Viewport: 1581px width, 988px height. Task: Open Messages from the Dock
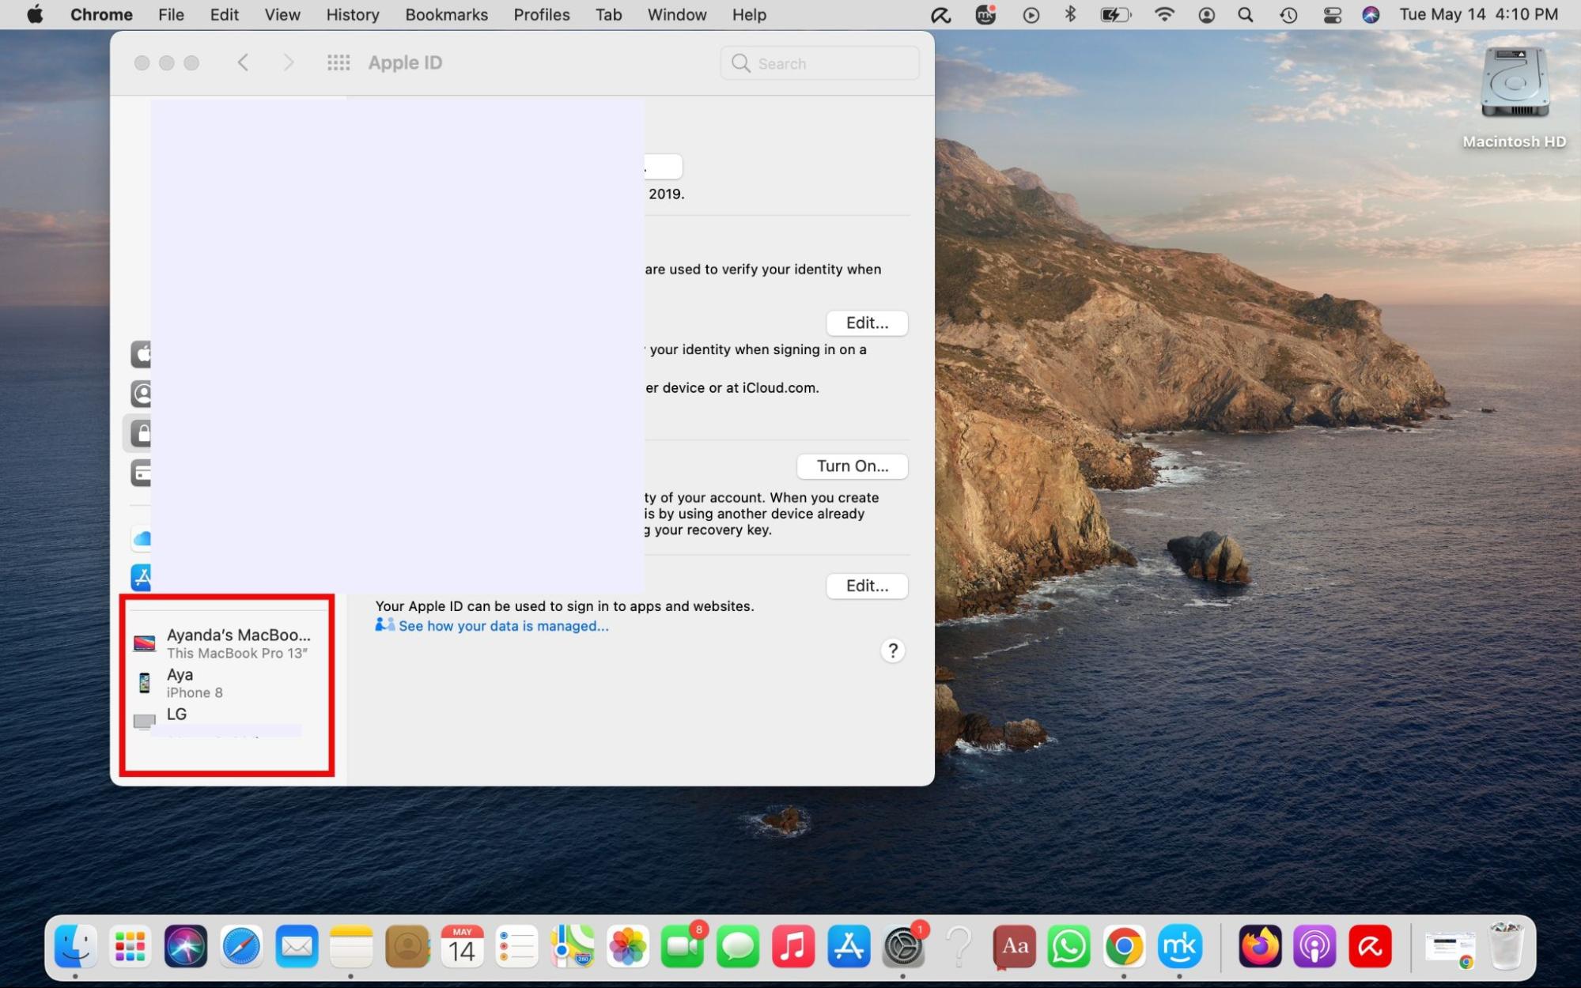click(738, 946)
